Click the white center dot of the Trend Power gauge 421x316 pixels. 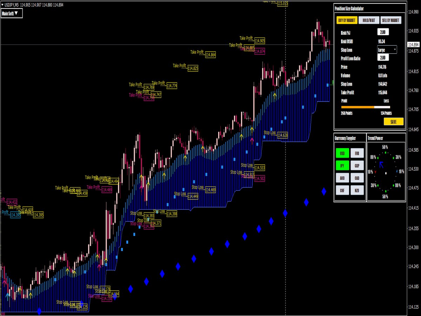coord(386,173)
